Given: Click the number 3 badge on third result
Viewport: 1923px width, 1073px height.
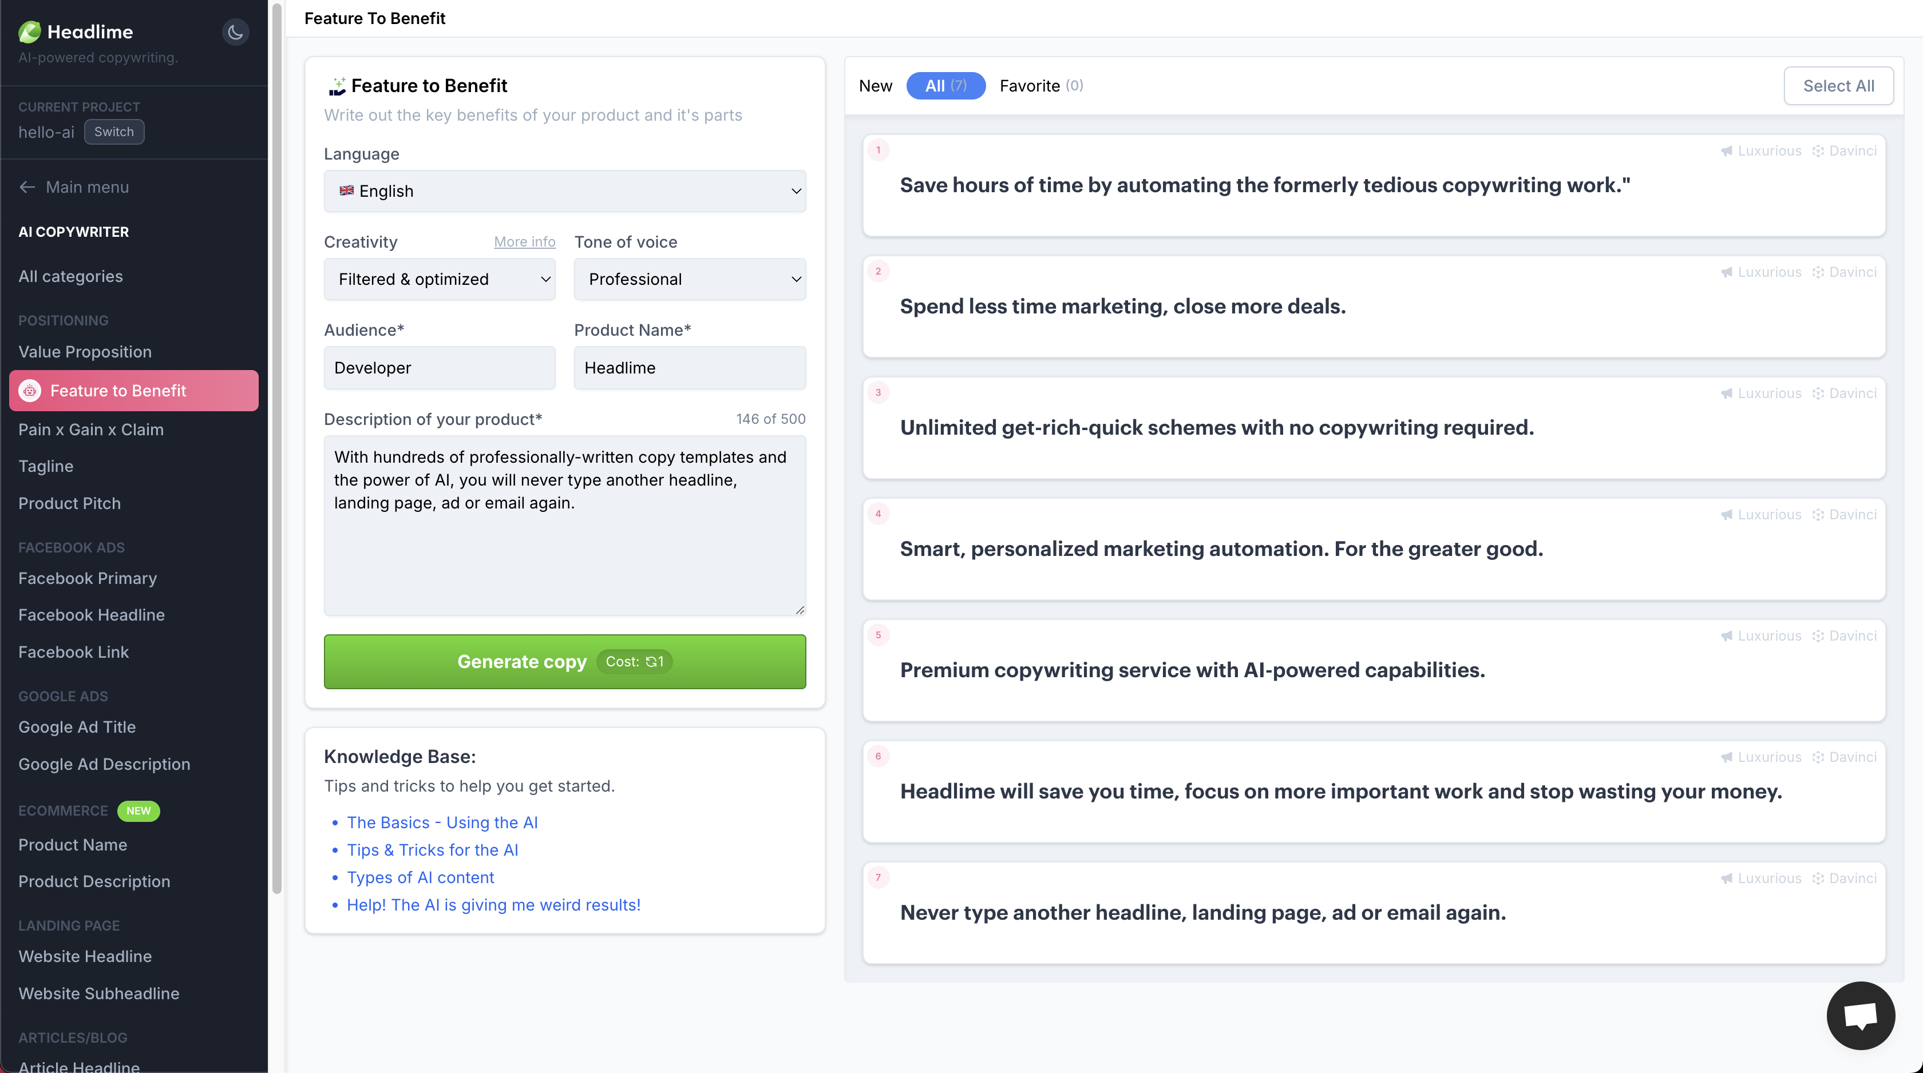Looking at the screenshot, I should (x=878, y=392).
